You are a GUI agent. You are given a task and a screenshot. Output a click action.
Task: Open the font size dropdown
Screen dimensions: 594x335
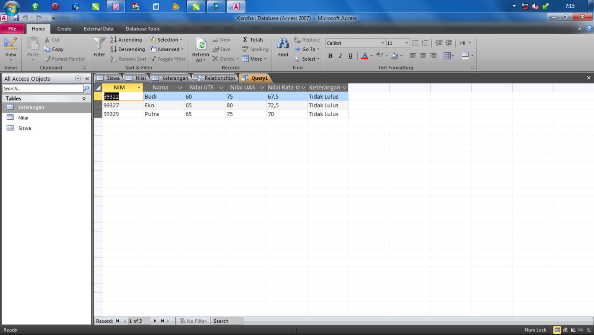(407, 43)
